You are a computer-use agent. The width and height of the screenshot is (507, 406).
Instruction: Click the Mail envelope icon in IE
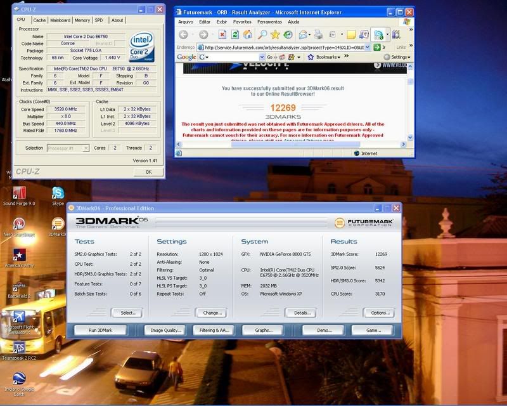click(x=303, y=35)
